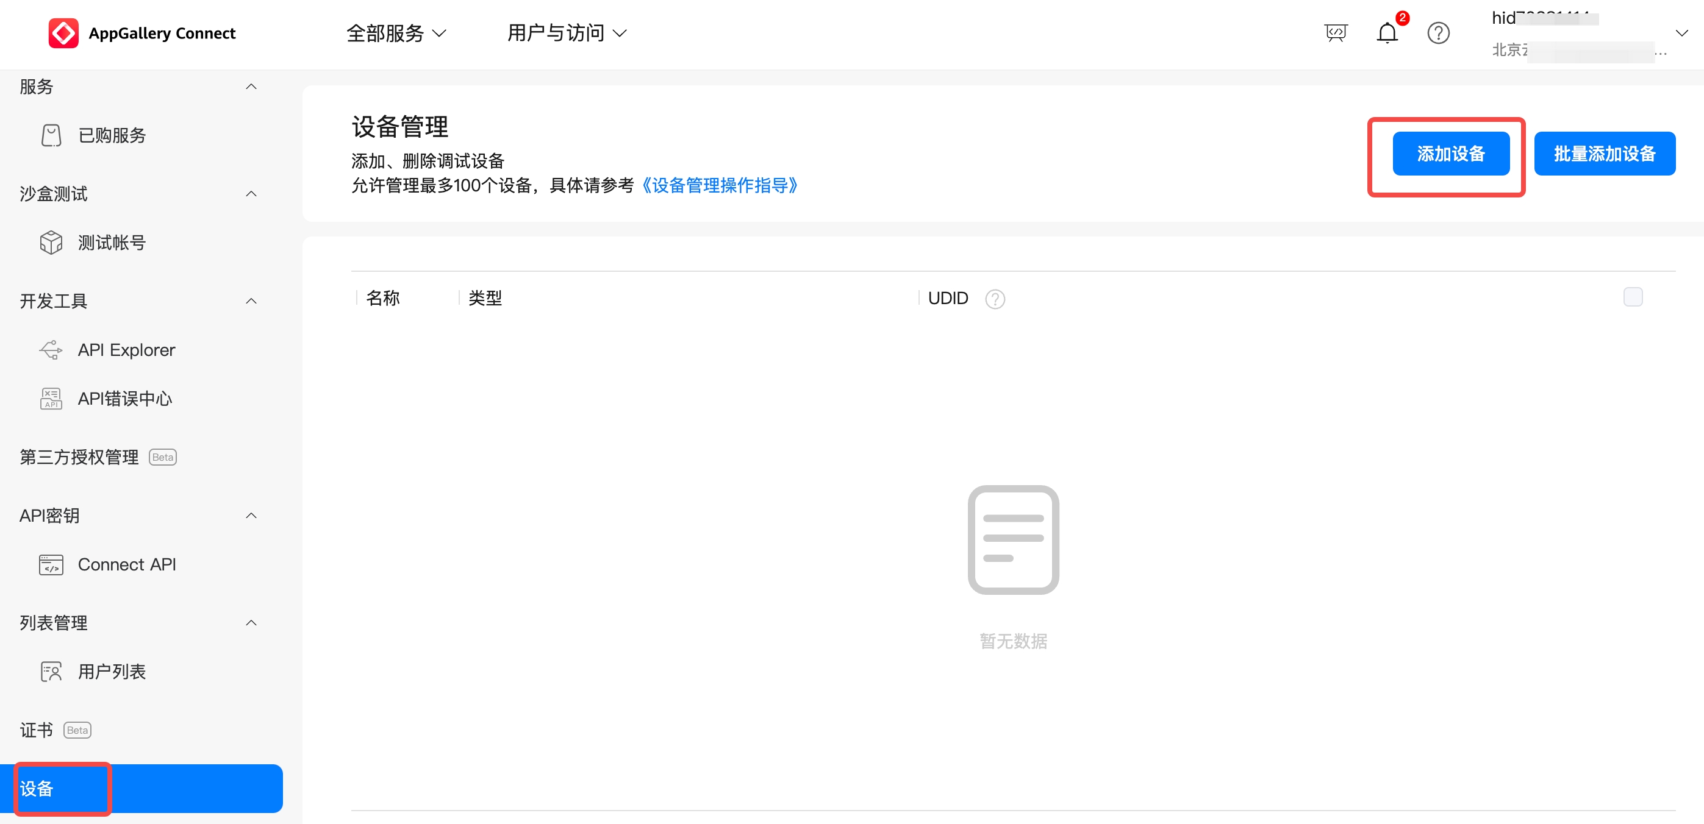Click the 用户列表 user list icon
The width and height of the screenshot is (1704, 824).
[x=51, y=672]
